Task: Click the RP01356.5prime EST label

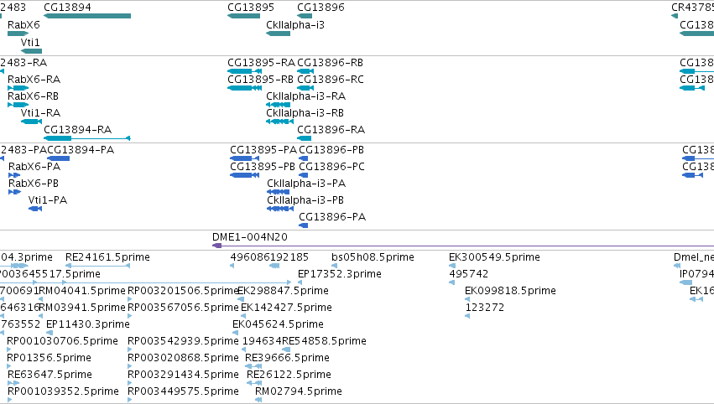Action: (50, 358)
